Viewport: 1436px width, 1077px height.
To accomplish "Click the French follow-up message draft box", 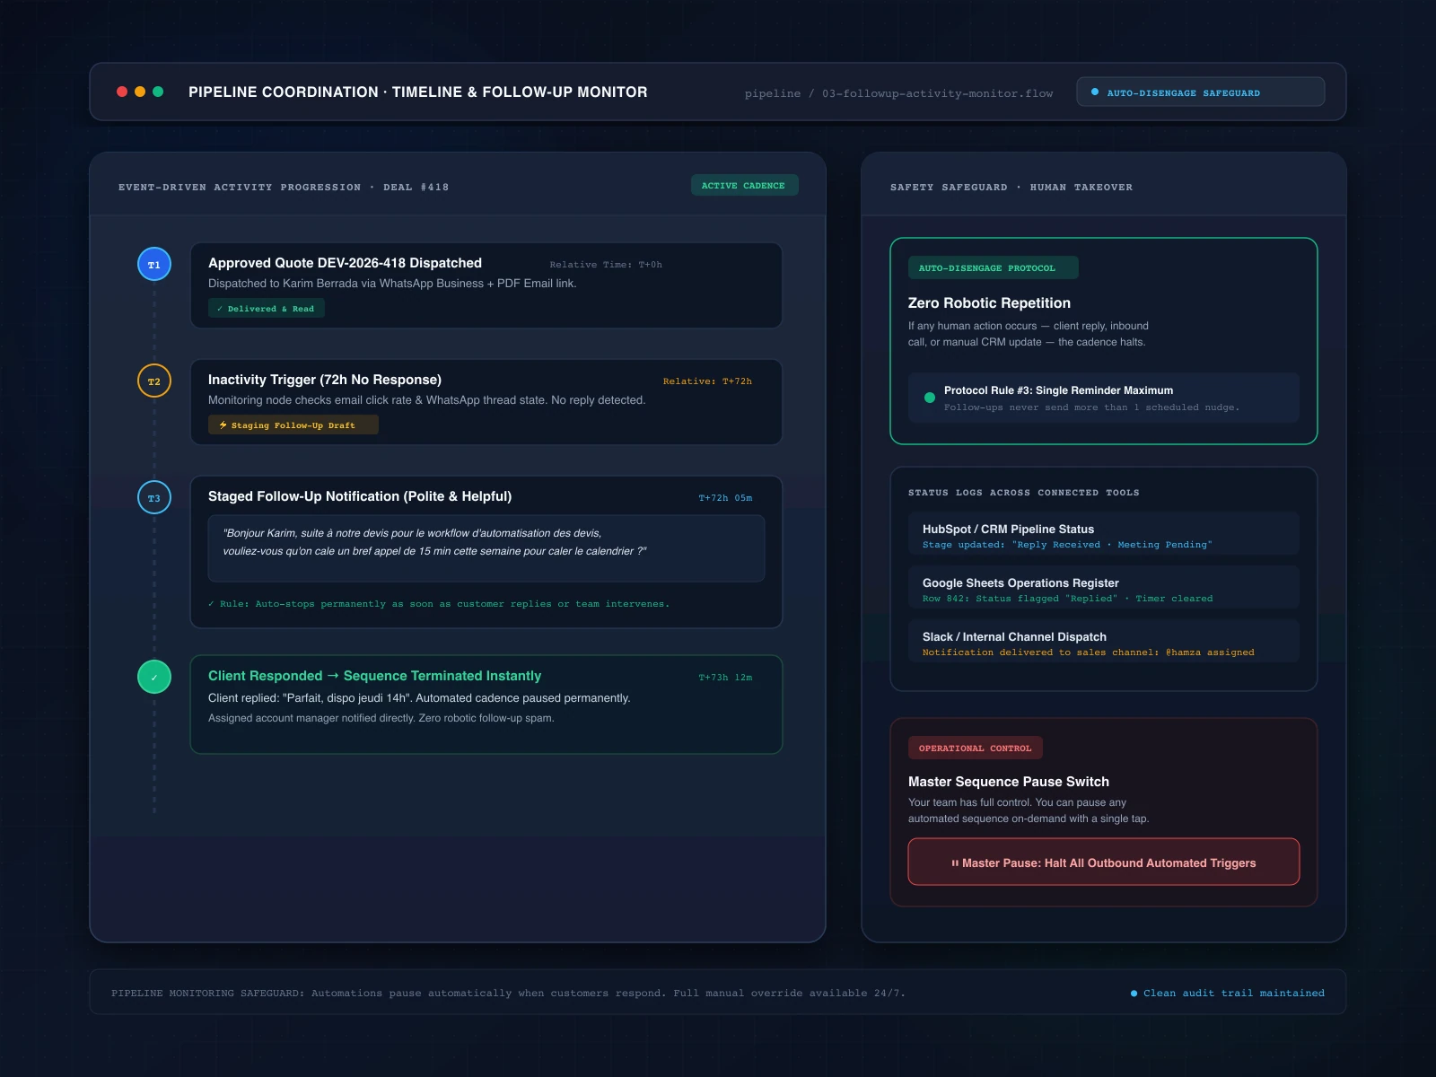I will point(486,548).
